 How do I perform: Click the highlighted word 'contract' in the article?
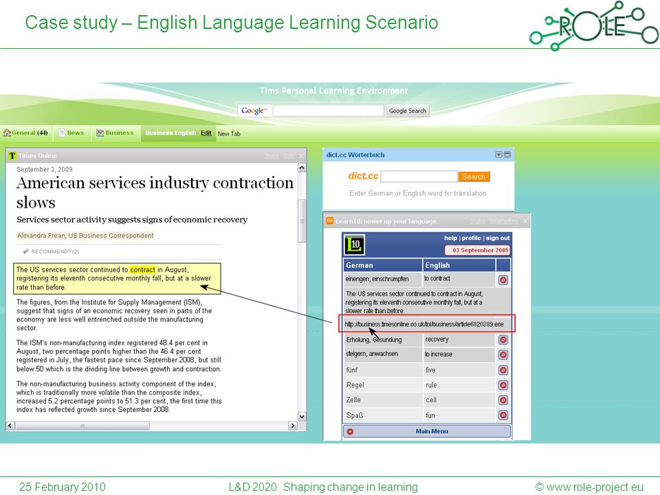pyautogui.click(x=143, y=269)
